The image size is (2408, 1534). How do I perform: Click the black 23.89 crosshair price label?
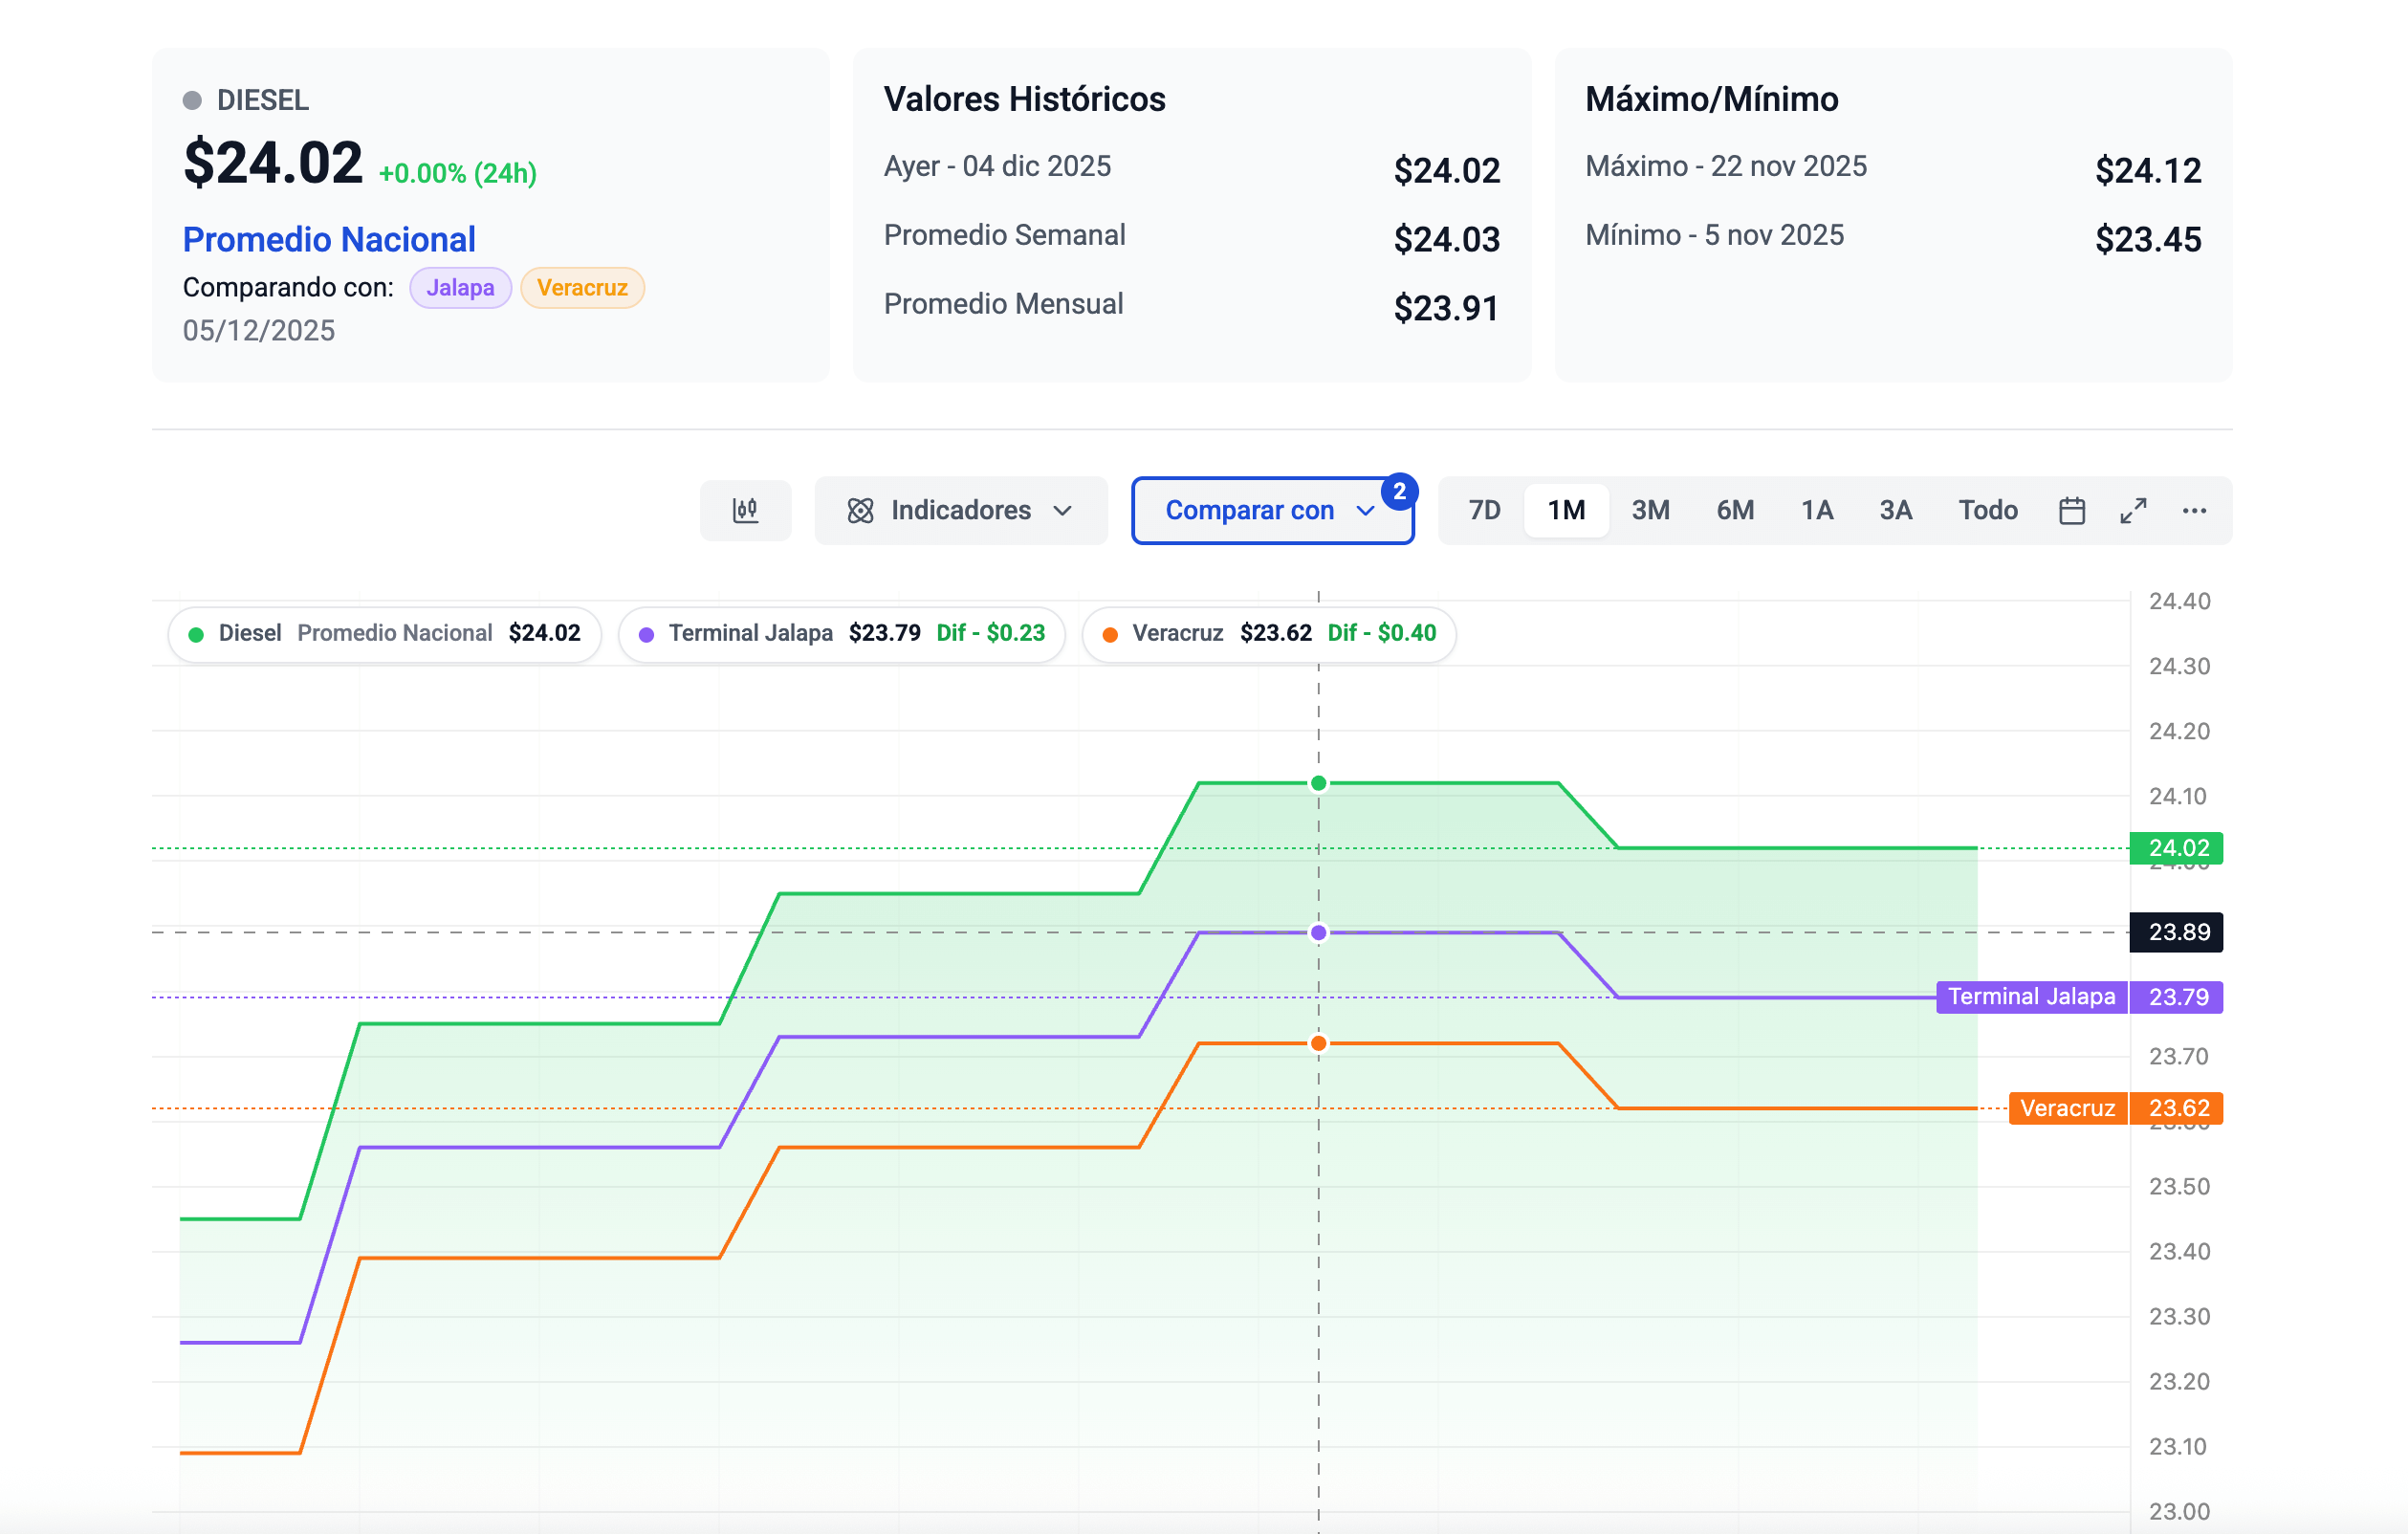pos(2176,932)
